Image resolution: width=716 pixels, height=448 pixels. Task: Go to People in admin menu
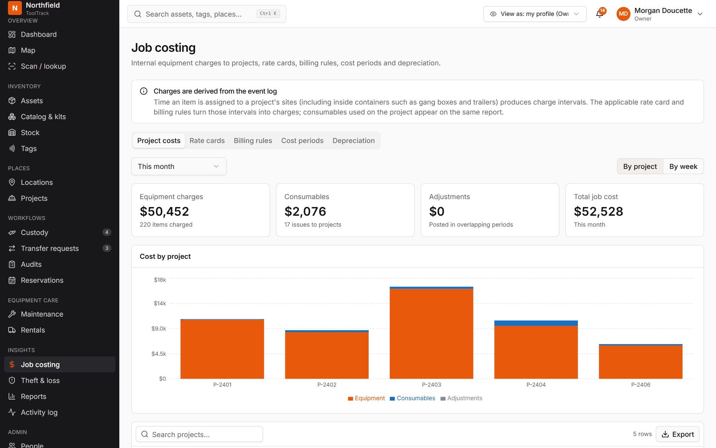[x=60, y=444]
